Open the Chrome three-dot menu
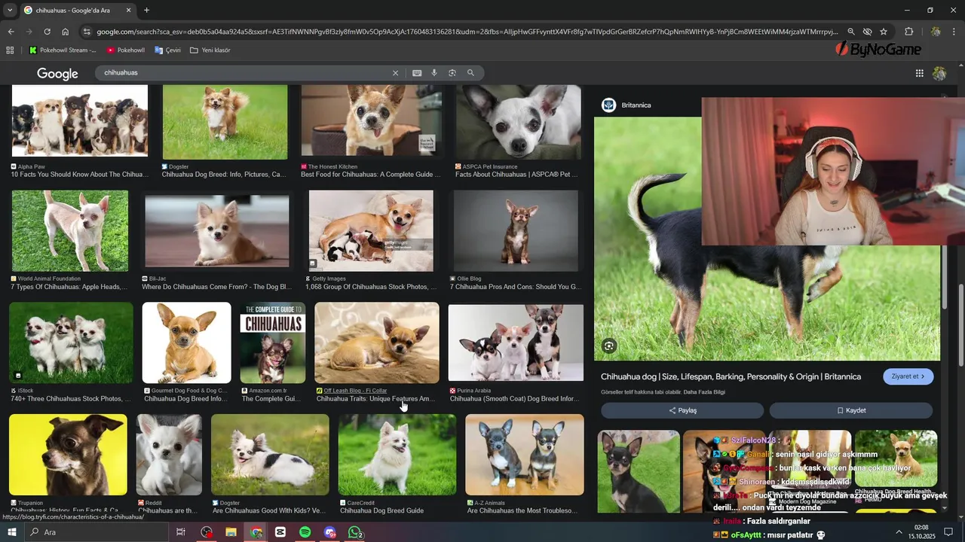 click(955, 32)
